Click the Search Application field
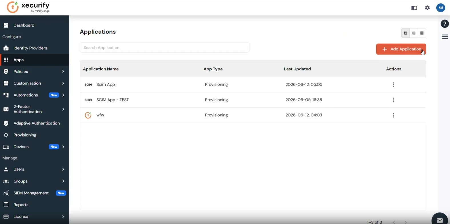The height and width of the screenshot is (224, 450). pyautogui.click(x=165, y=48)
